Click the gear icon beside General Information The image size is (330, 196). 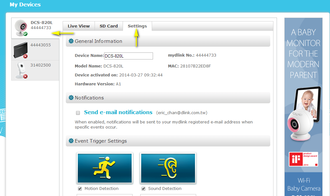tap(71, 41)
